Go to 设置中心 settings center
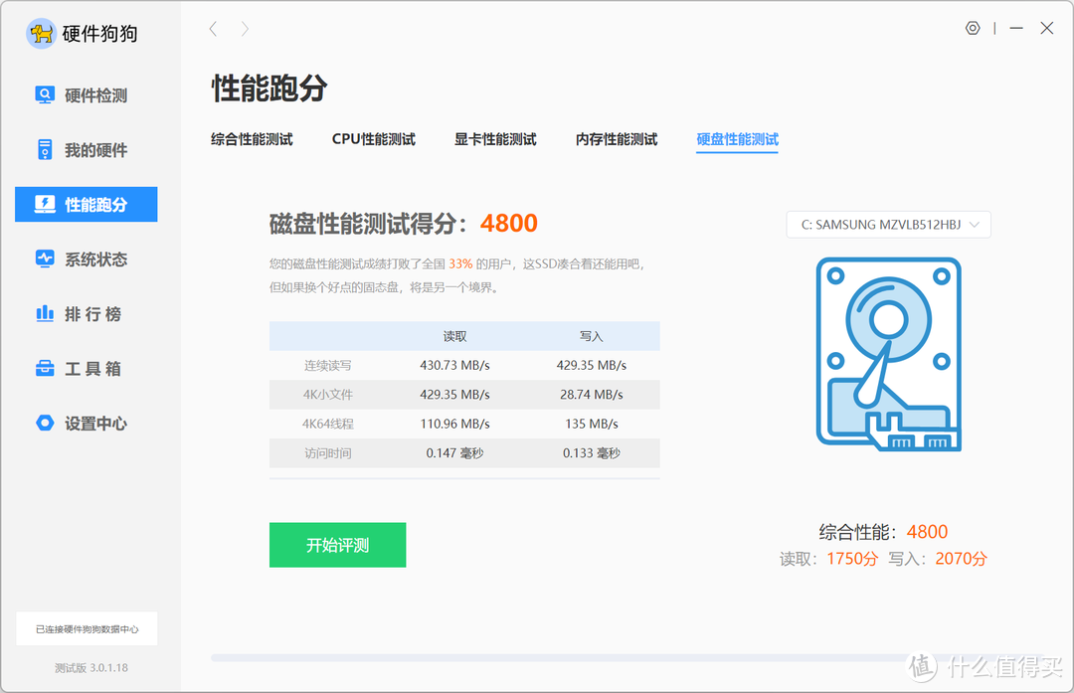Screen dimensions: 1074x693 click(x=86, y=423)
